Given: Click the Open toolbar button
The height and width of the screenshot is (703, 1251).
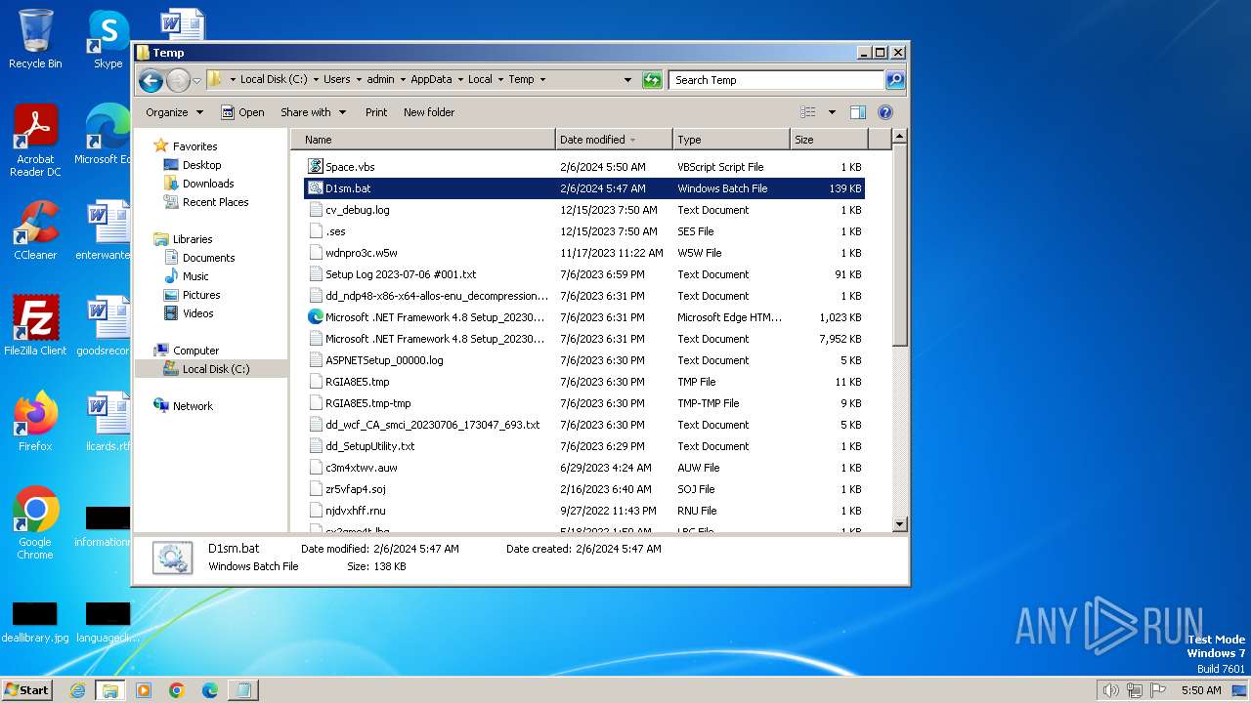Looking at the screenshot, I should [x=242, y=112].
